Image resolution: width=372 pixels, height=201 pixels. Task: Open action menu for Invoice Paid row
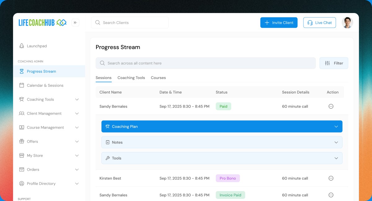331,195
